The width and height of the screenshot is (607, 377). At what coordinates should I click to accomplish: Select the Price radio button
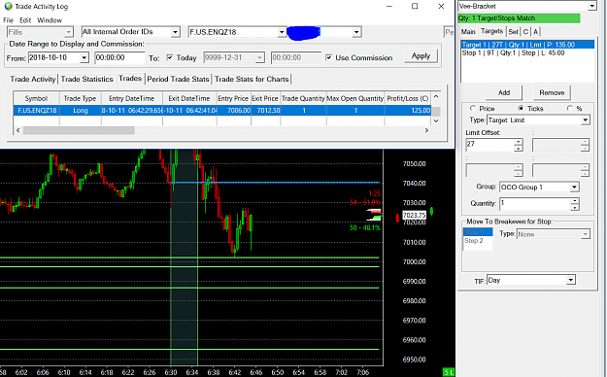tap(473, 109)
